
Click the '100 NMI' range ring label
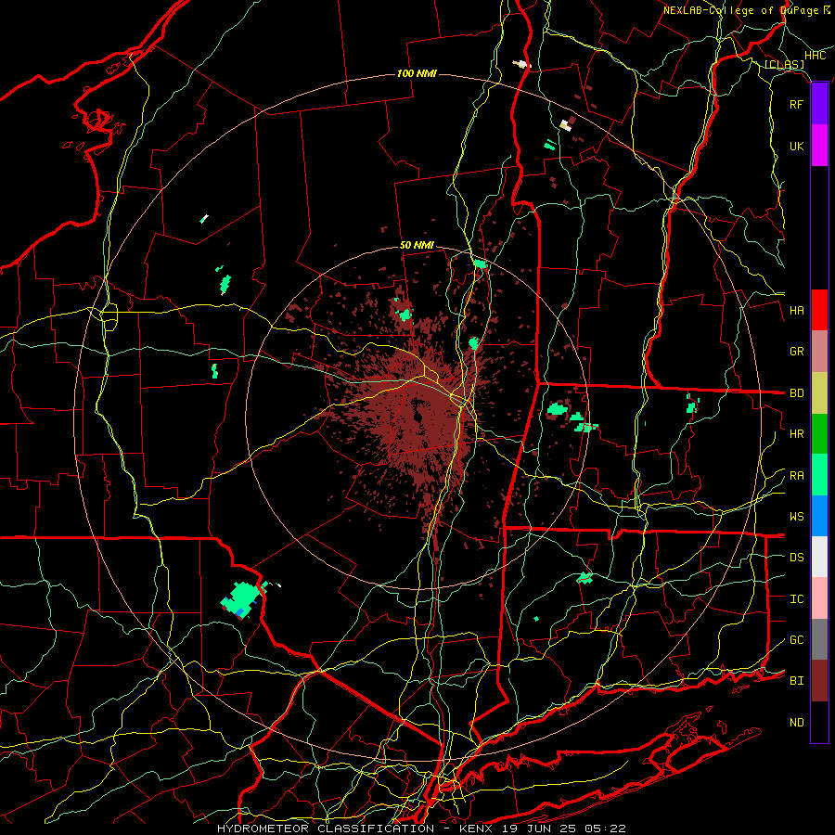pyautogui.click(x=417, y=73)
